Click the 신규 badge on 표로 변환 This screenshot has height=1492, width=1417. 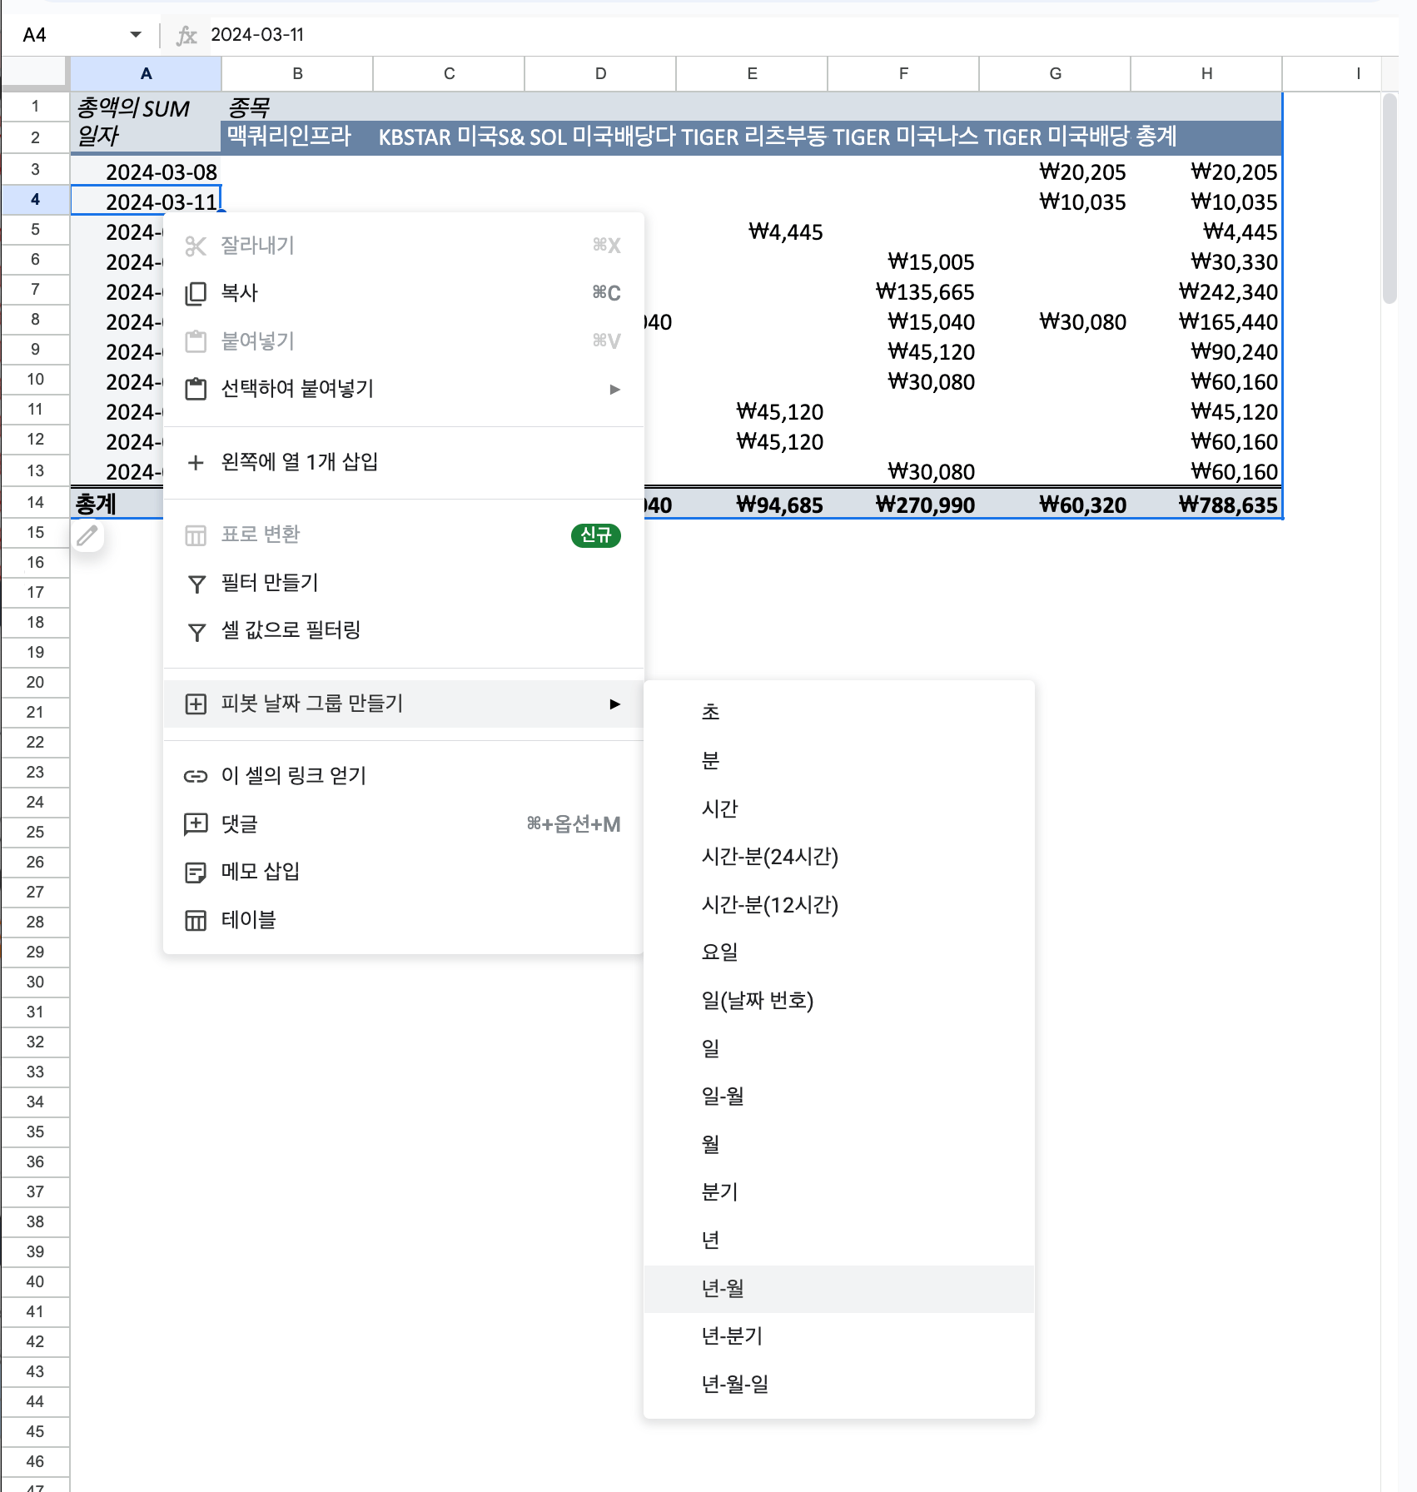point(596,535)
